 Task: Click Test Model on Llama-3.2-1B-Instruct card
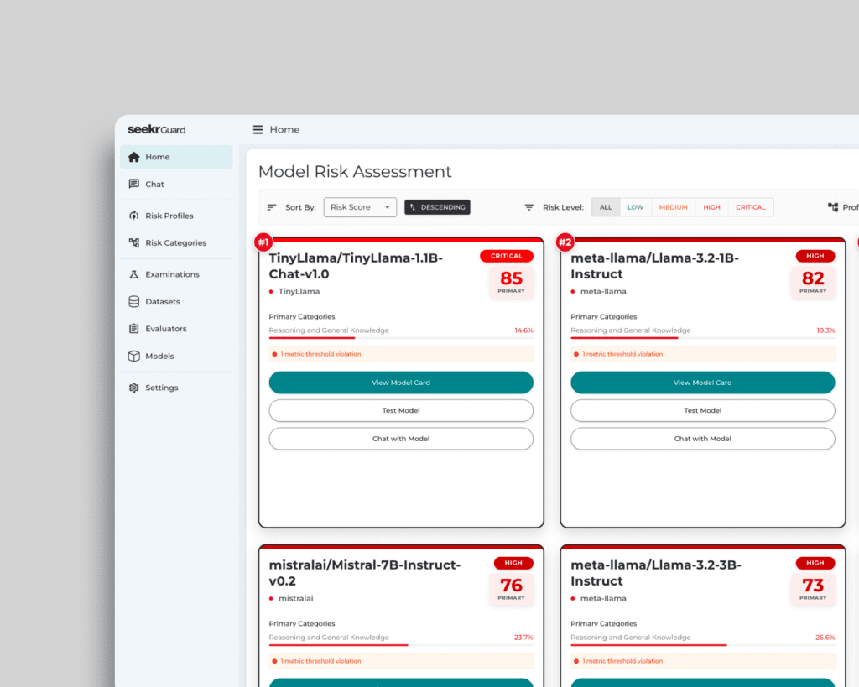[x=702, y=410]
